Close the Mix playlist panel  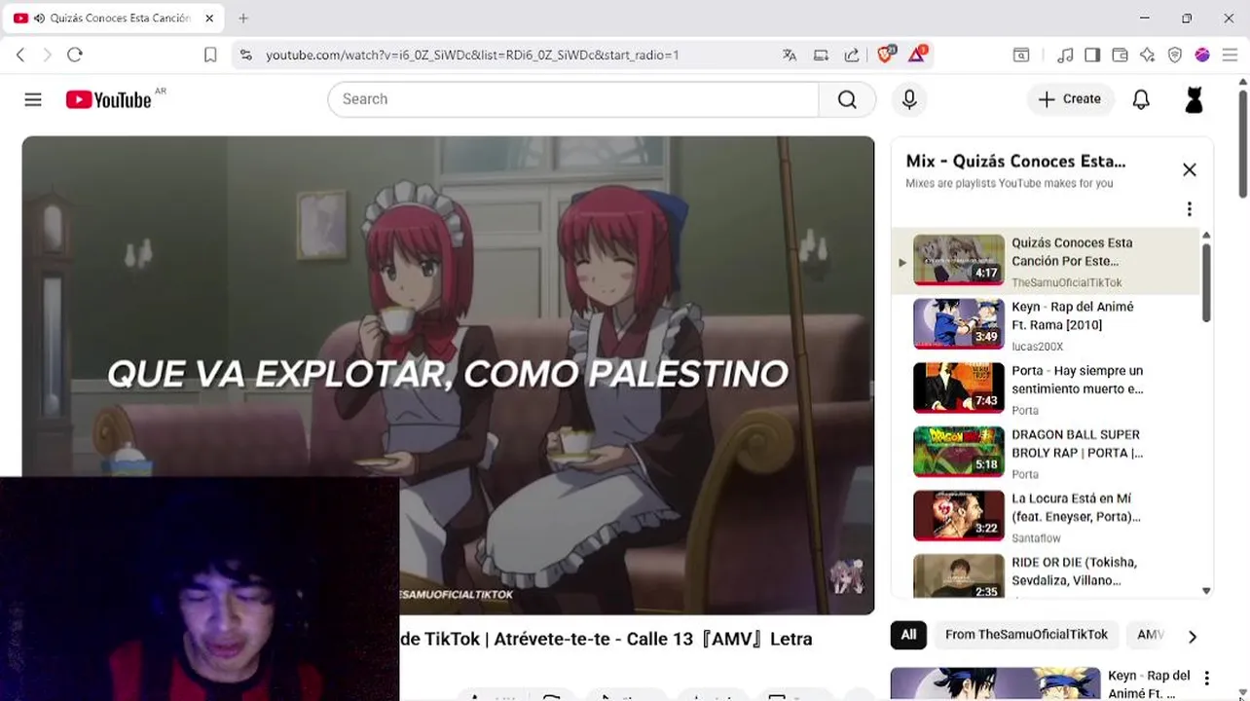tap(1189, 169)
